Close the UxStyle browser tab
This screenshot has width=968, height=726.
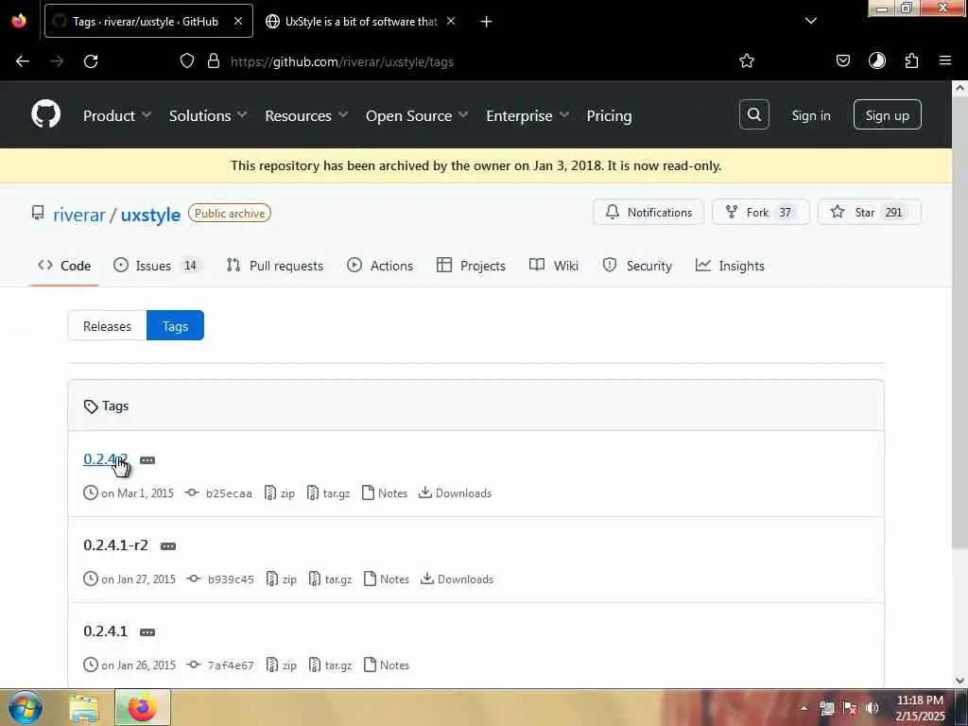pos(451,21)
